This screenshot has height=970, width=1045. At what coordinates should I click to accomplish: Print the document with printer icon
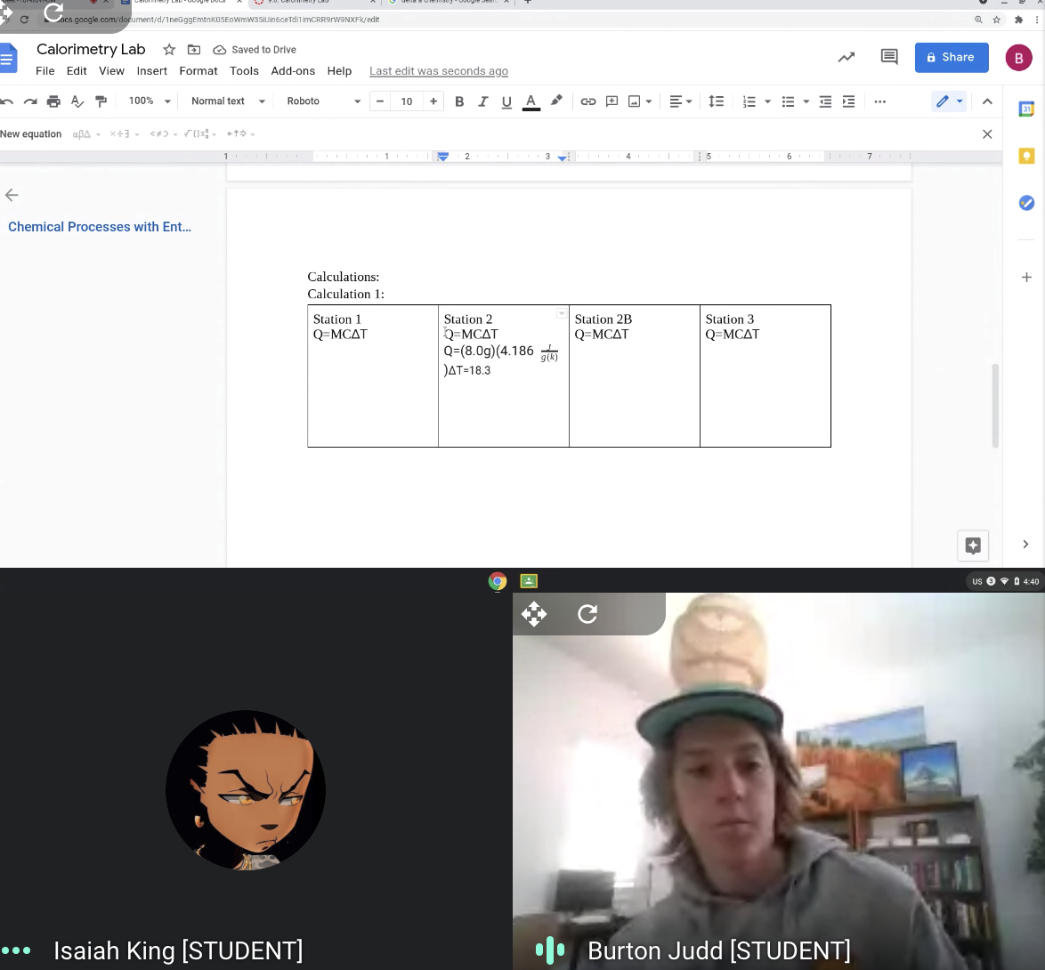(53, 101)
